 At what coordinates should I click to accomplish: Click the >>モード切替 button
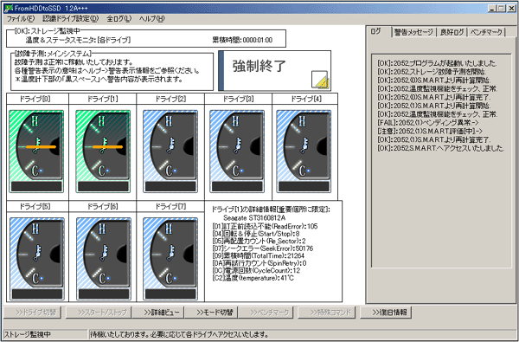click(x=211, y=313)
